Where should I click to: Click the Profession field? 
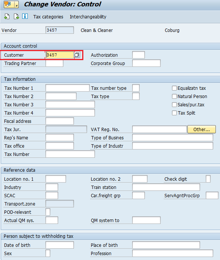tap(173, 253)
